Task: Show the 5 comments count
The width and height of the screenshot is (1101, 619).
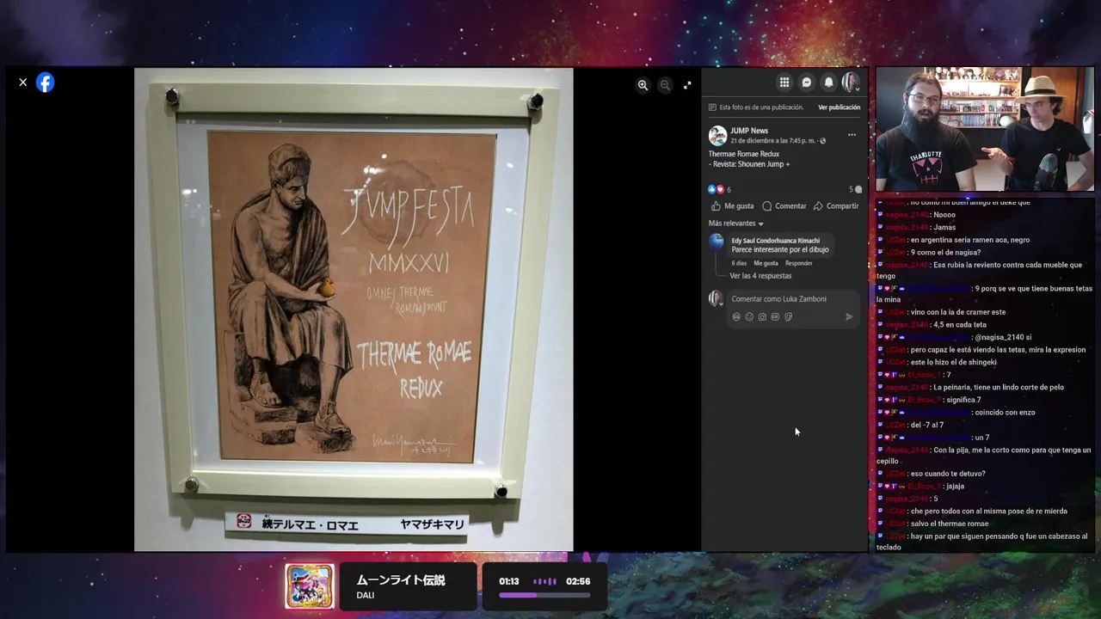Action: point(855,190)
